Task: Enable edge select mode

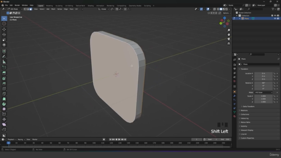Action: pos(28,9)
